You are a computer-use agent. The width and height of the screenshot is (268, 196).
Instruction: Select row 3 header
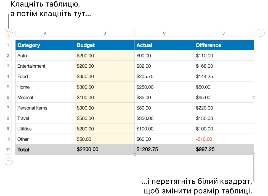[8, 66]
